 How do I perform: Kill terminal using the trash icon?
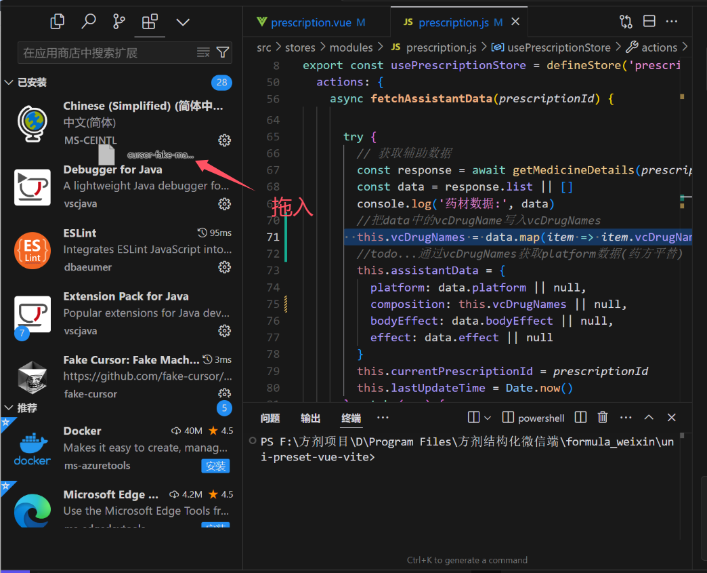603,417
